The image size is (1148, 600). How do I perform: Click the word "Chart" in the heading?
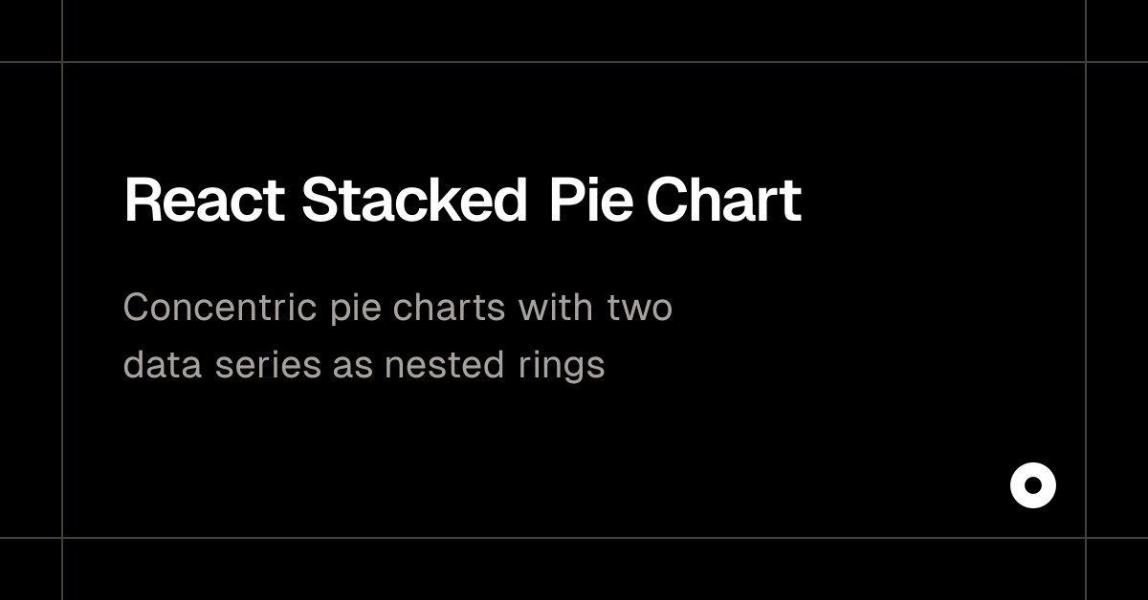724,201
